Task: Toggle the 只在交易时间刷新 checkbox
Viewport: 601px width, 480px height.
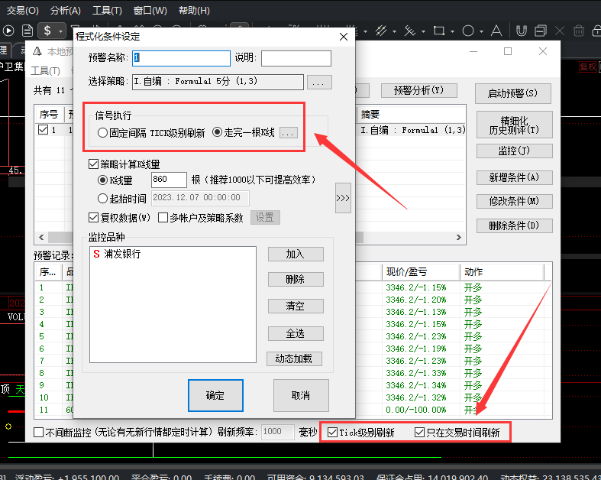Action: 419,433
